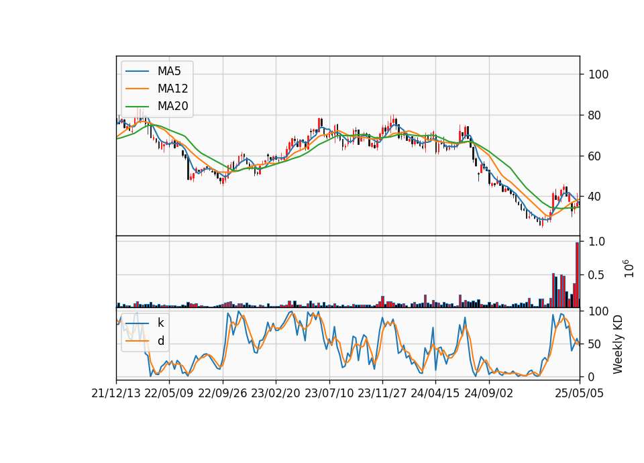Click the green MA20 legend line sample
Image resolution: width=644 pixels, height=463 pixels.
(137, 106)
